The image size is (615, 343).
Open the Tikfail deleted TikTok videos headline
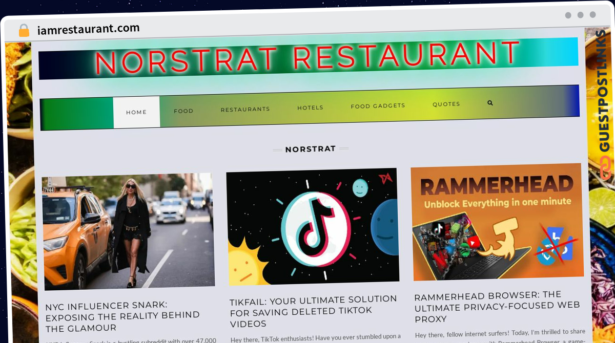[313, 311]
